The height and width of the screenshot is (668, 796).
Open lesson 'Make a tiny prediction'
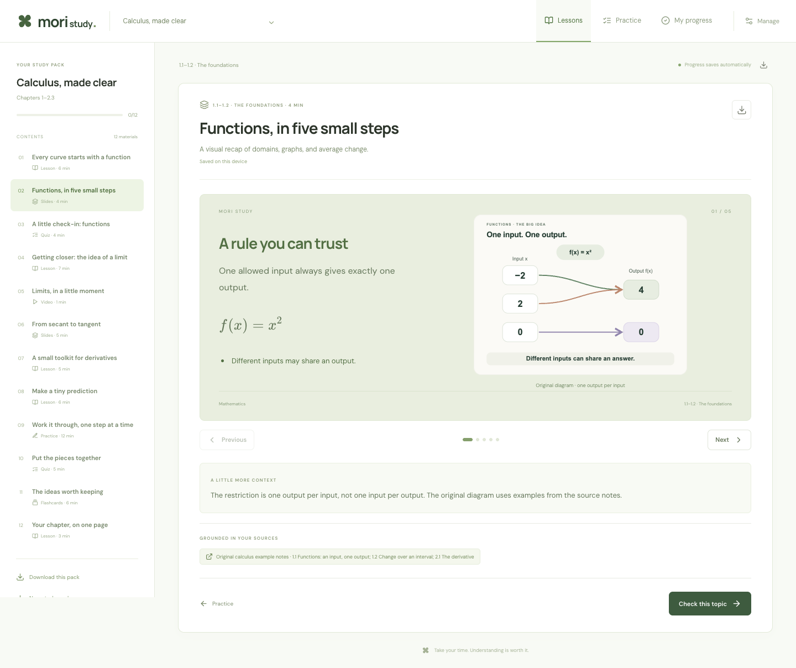(77, 396)
